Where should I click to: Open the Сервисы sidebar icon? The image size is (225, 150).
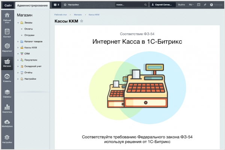[7, 94]
